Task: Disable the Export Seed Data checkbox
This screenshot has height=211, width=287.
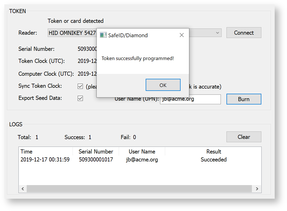Action: coord(80,98)
